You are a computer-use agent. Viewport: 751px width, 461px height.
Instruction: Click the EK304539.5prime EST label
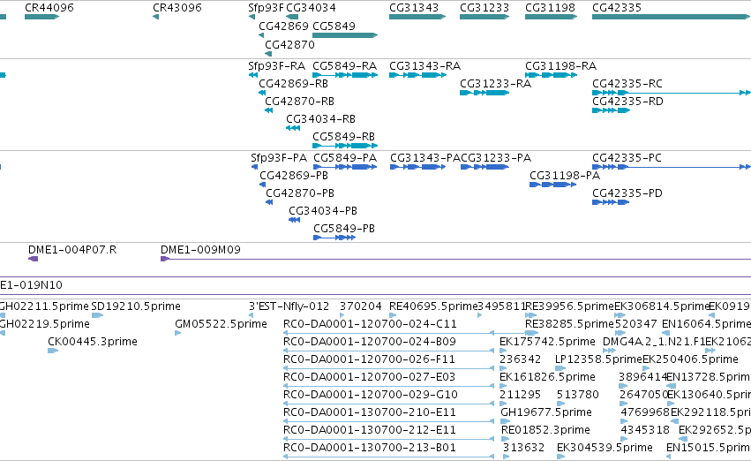pos(605,449)
